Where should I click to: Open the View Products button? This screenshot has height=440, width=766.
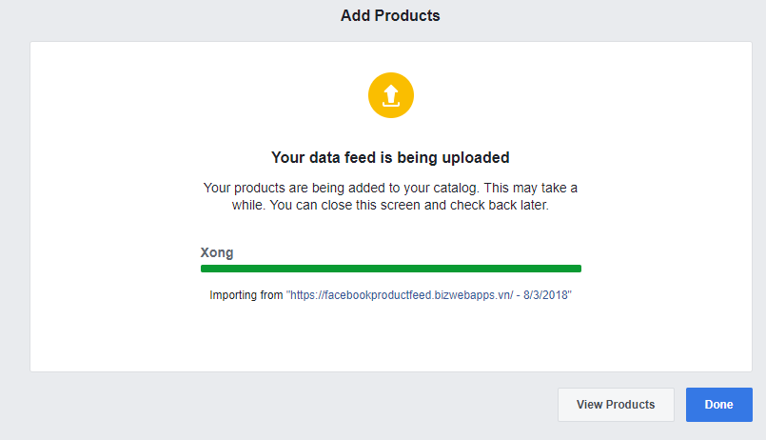tap(616, 405)
